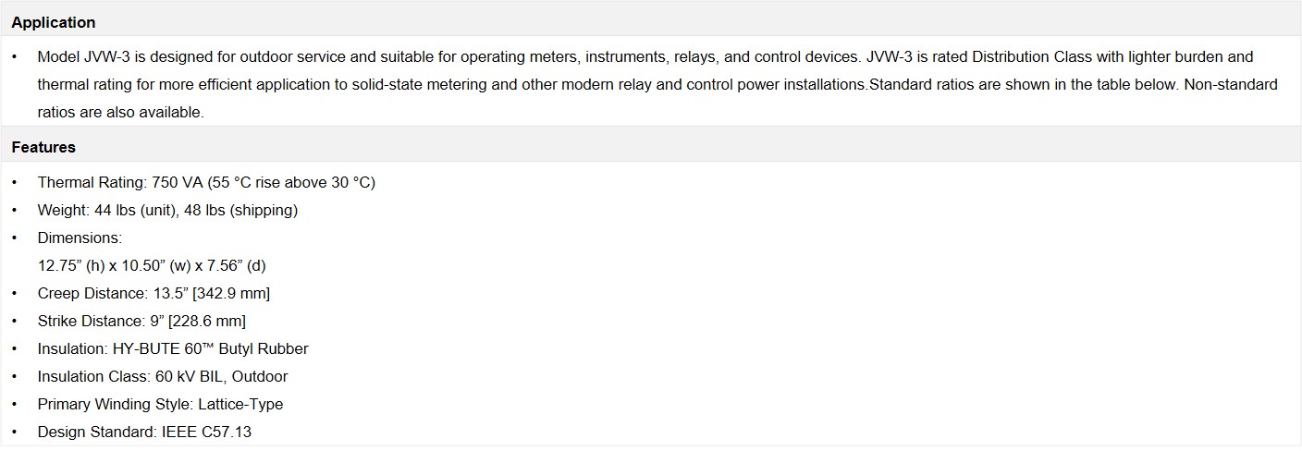Click the Dimensions label

[x=80, y=238]
